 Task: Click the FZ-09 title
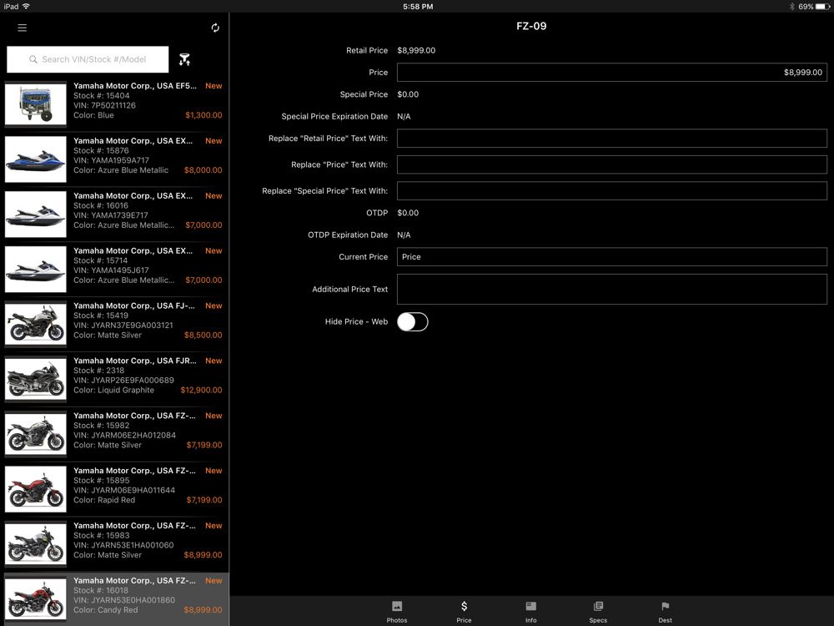click(531, 26)
